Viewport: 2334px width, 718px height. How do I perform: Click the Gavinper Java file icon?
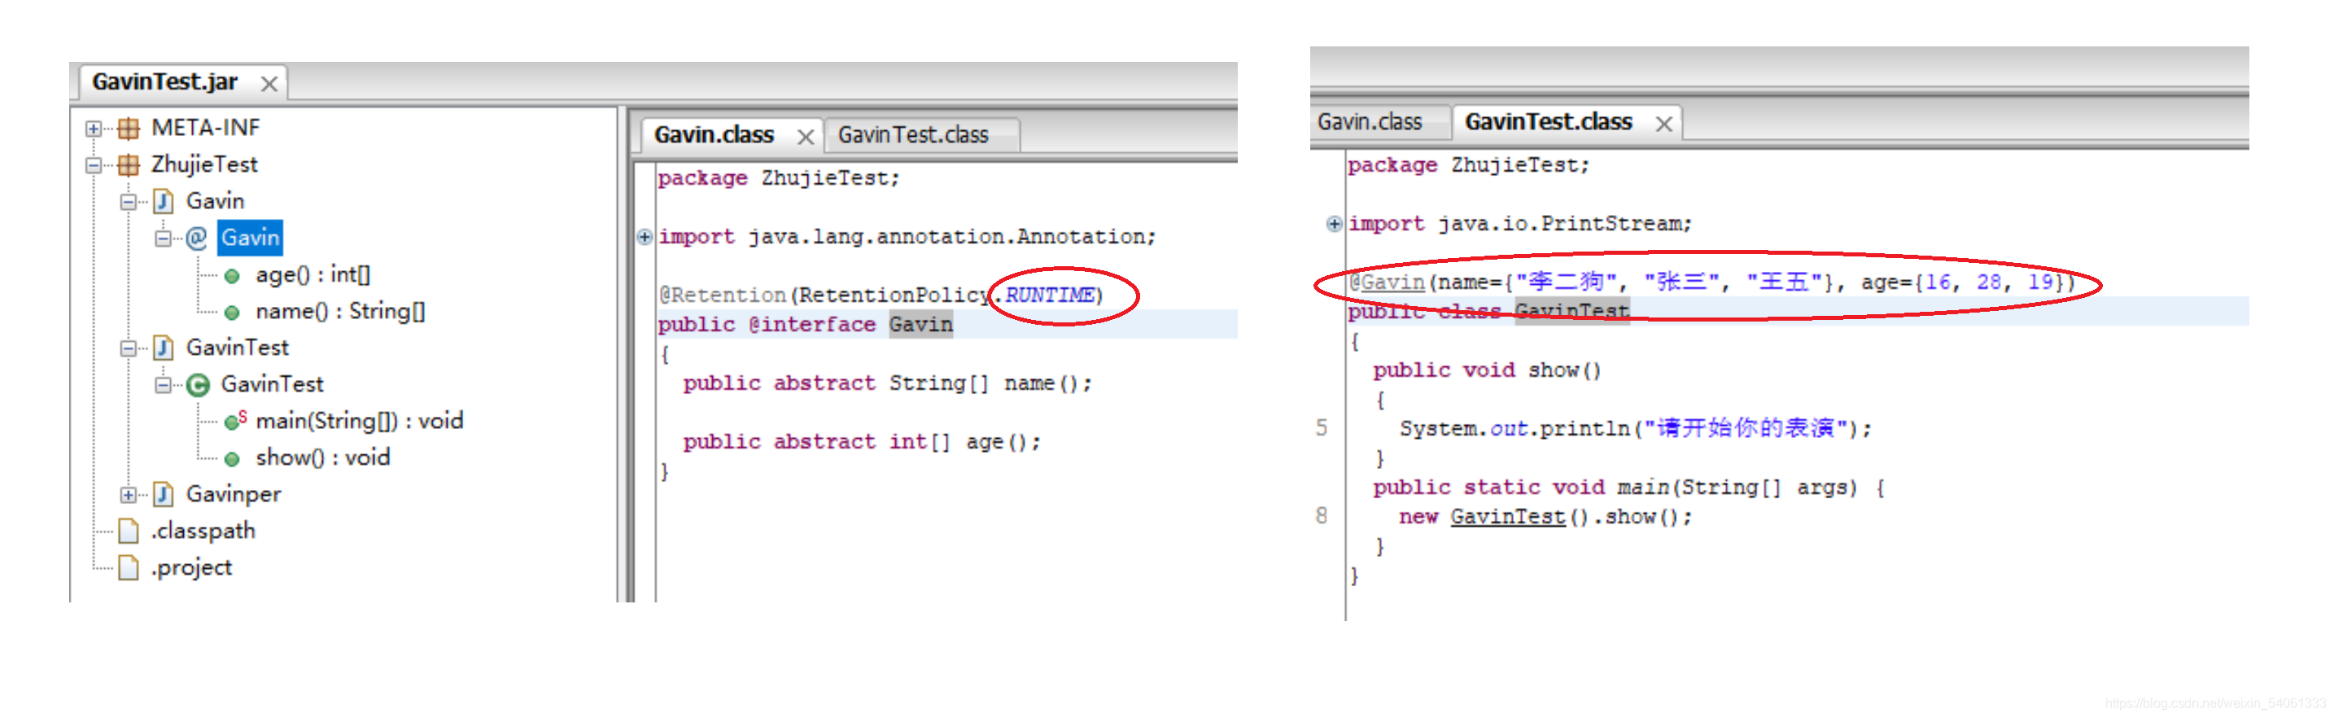(x=163, y=495)
